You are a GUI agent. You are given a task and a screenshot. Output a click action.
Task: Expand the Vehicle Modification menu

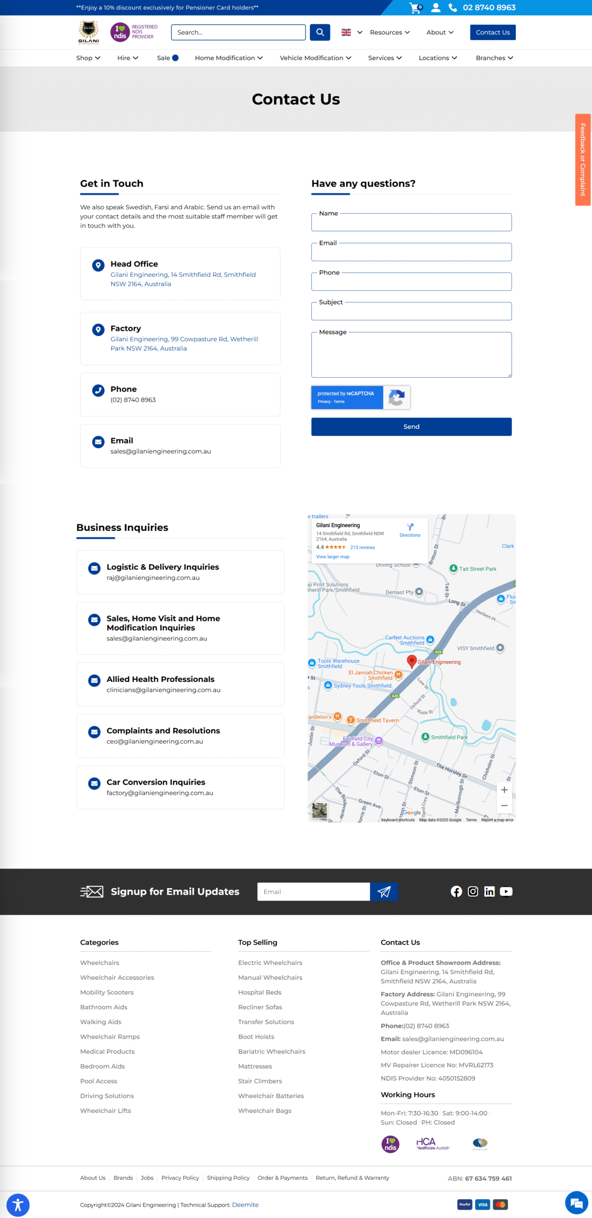click(x=316, y=58)
